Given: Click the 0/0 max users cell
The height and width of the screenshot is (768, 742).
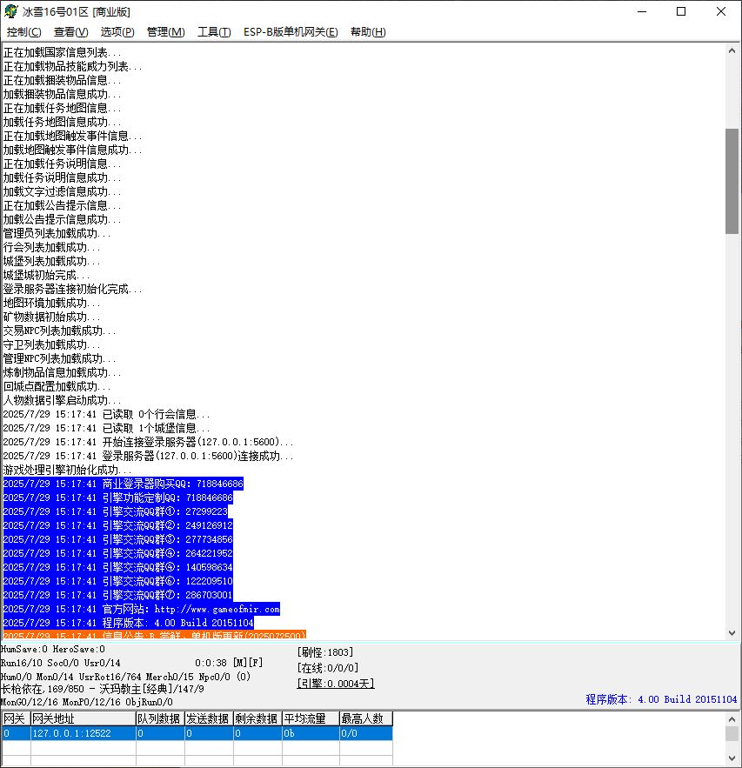Looking at the screenshot, I should pyautogui.click(x=366, y=733).
